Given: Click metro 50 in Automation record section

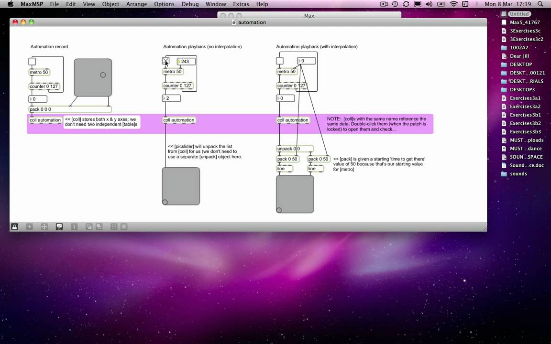Looking at the screenshot, I should coord(39,72).
